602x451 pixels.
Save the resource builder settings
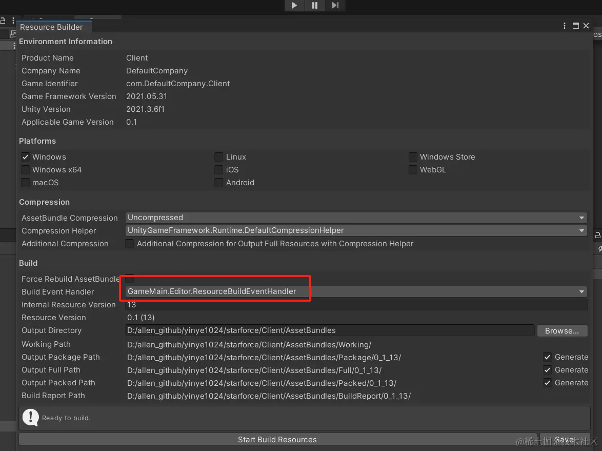(565, 440)
